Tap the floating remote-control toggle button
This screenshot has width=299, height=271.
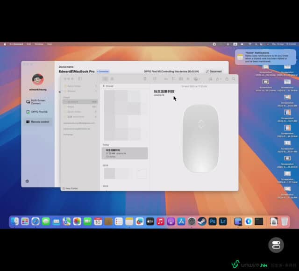point(276,245)
